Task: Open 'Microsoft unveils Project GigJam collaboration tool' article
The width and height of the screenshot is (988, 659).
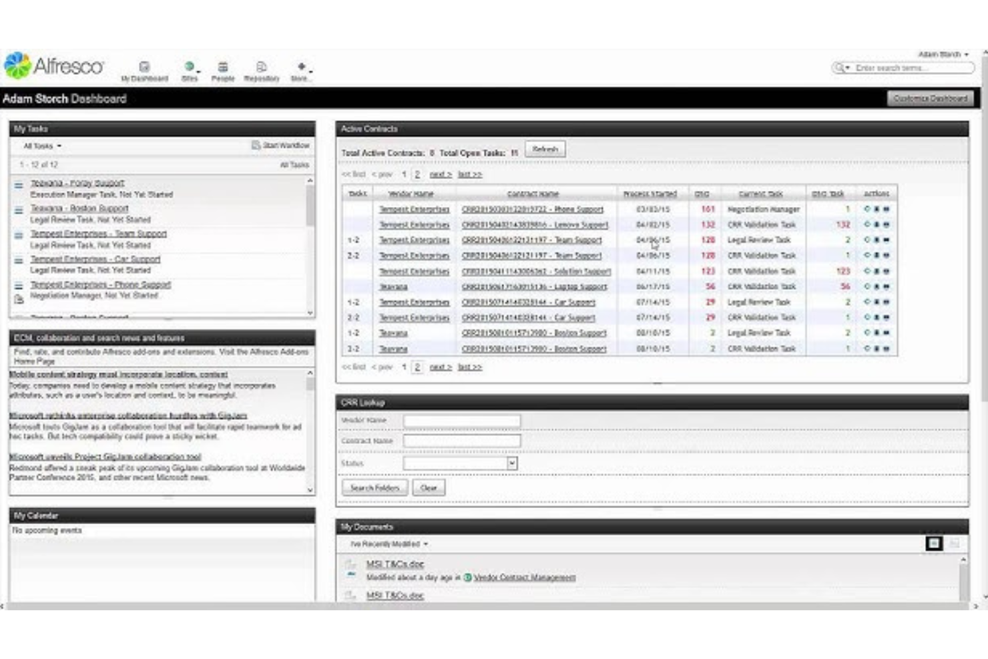Action: click(x=105, y=457)
